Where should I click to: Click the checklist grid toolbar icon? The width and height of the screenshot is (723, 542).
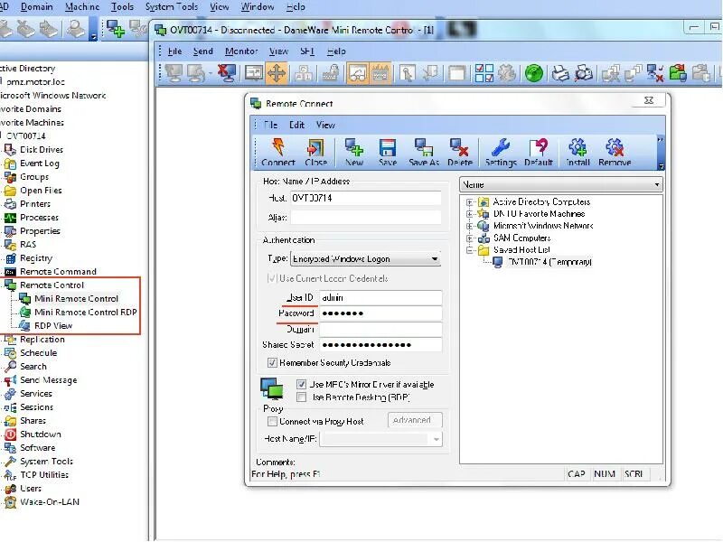484,73
